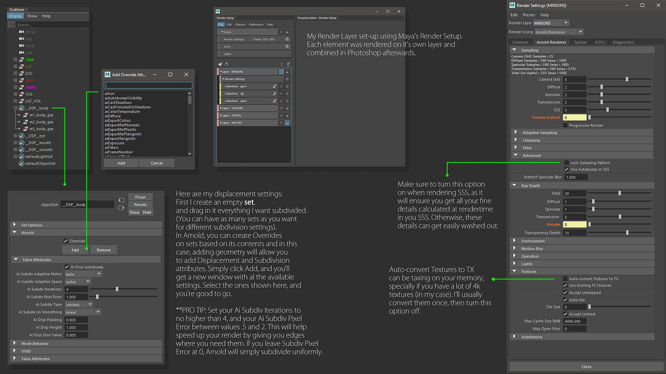Image resolution: width=666 pixels, height=374 pixels.
Task: Click the Maya logo in Add Override dialog
Action: pyautogui.click(x=107, y=74)
